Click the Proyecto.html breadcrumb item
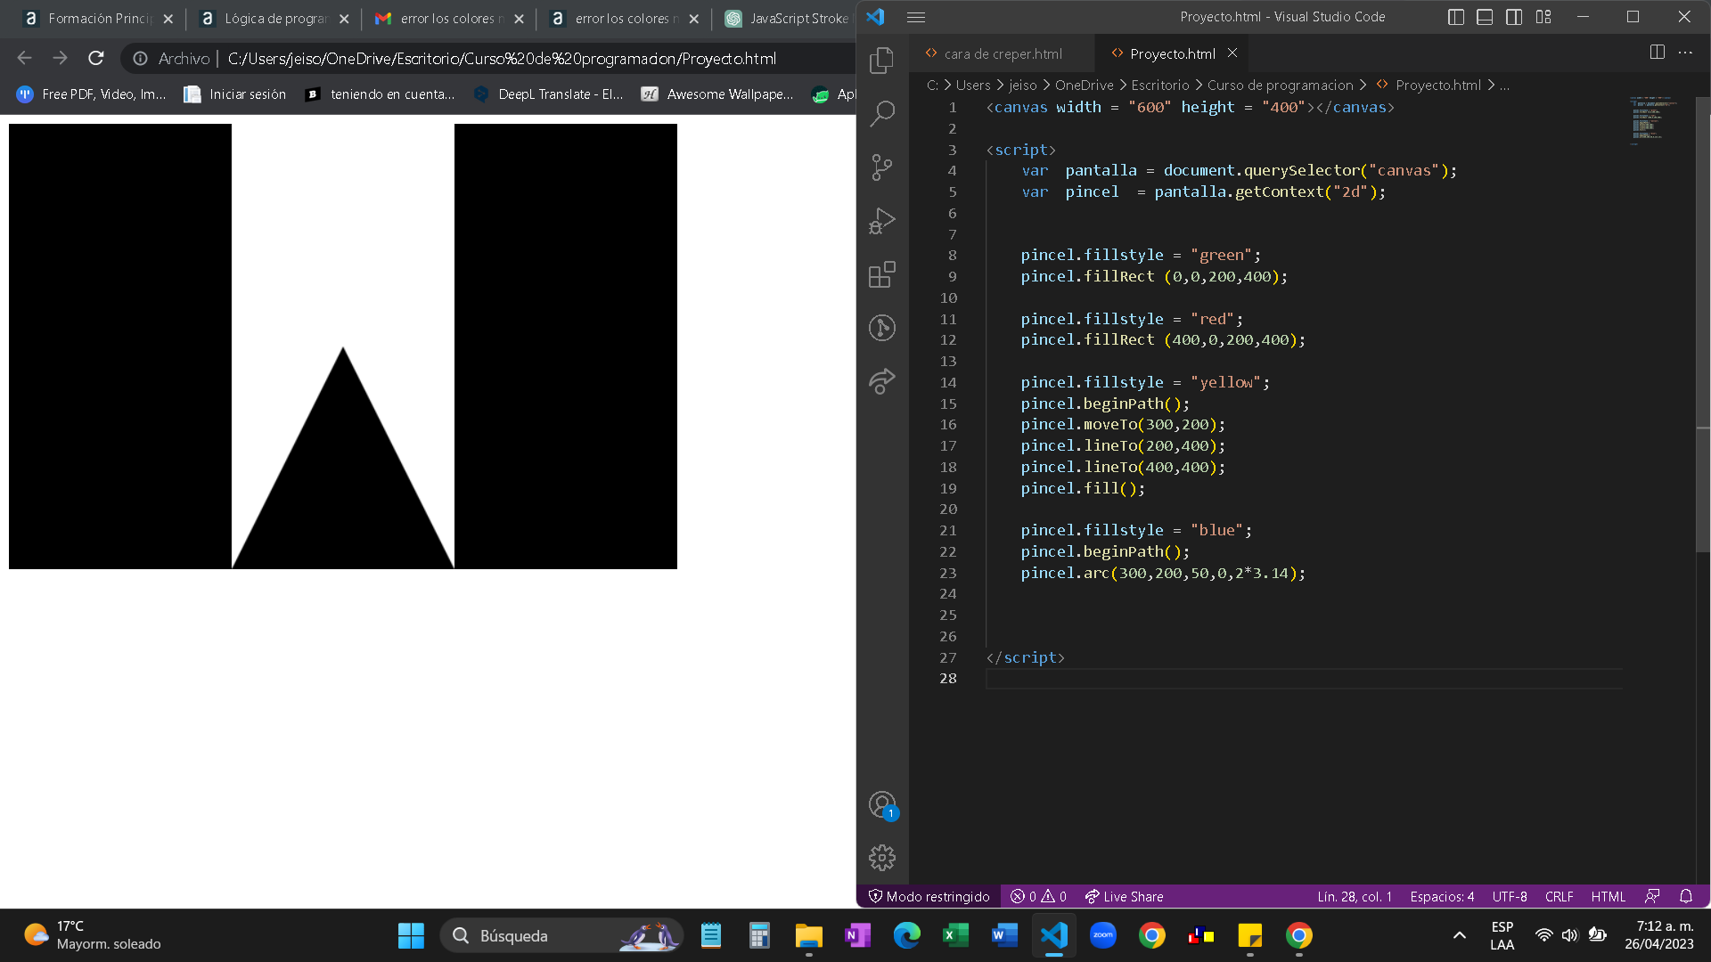Screen dimensions: 1711x962 (x=1429, y=86)
